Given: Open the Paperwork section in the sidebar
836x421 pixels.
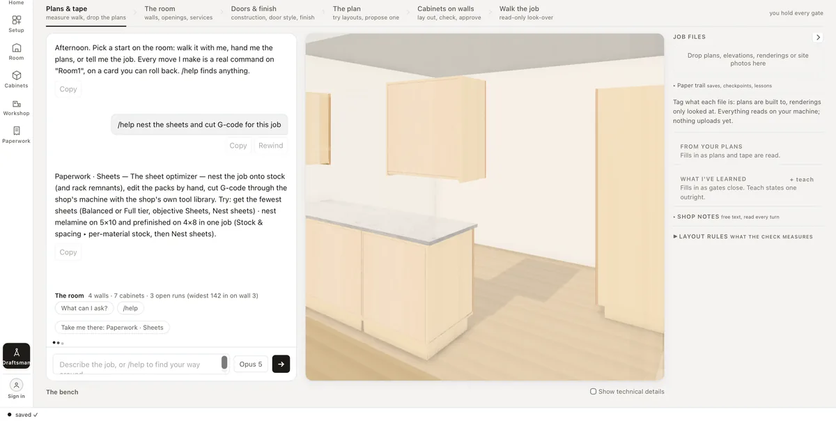Looking at the screenshot, I should coord(16,135).
